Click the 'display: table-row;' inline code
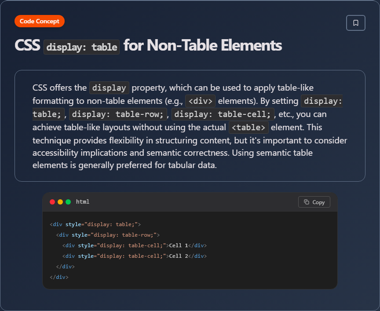This screenshot has height=311, width=380. click(118, 114)
